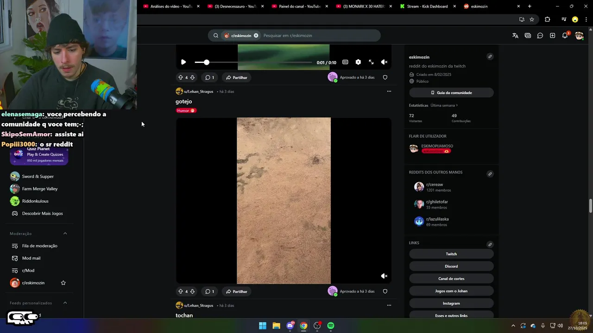Open Guia da comunidade
Screen dimensions: 593x333
451,92
